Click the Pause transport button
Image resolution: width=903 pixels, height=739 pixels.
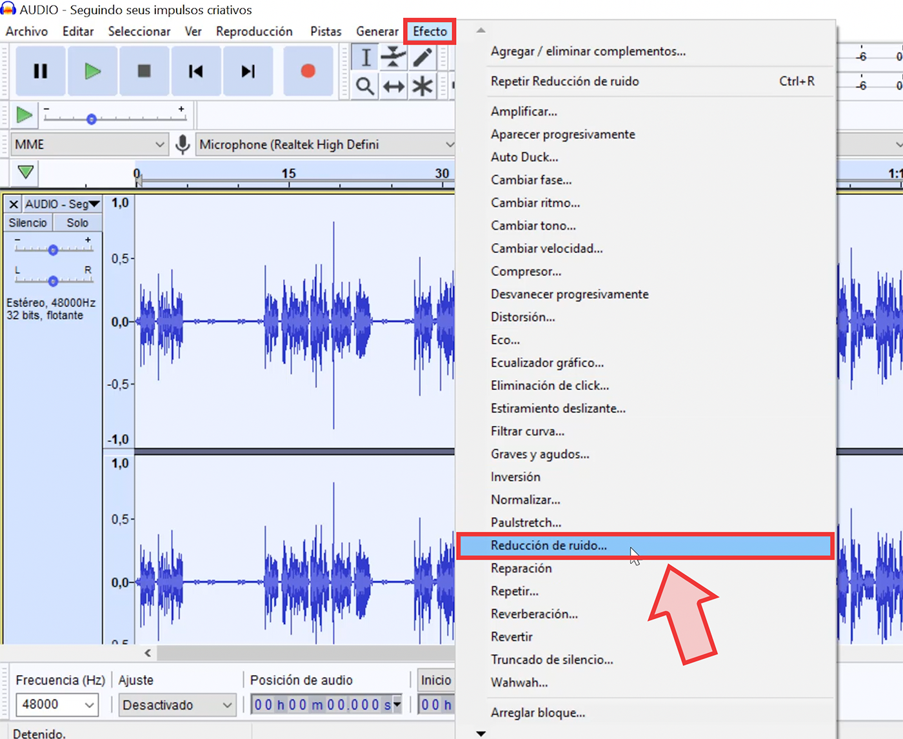(40, 71)
